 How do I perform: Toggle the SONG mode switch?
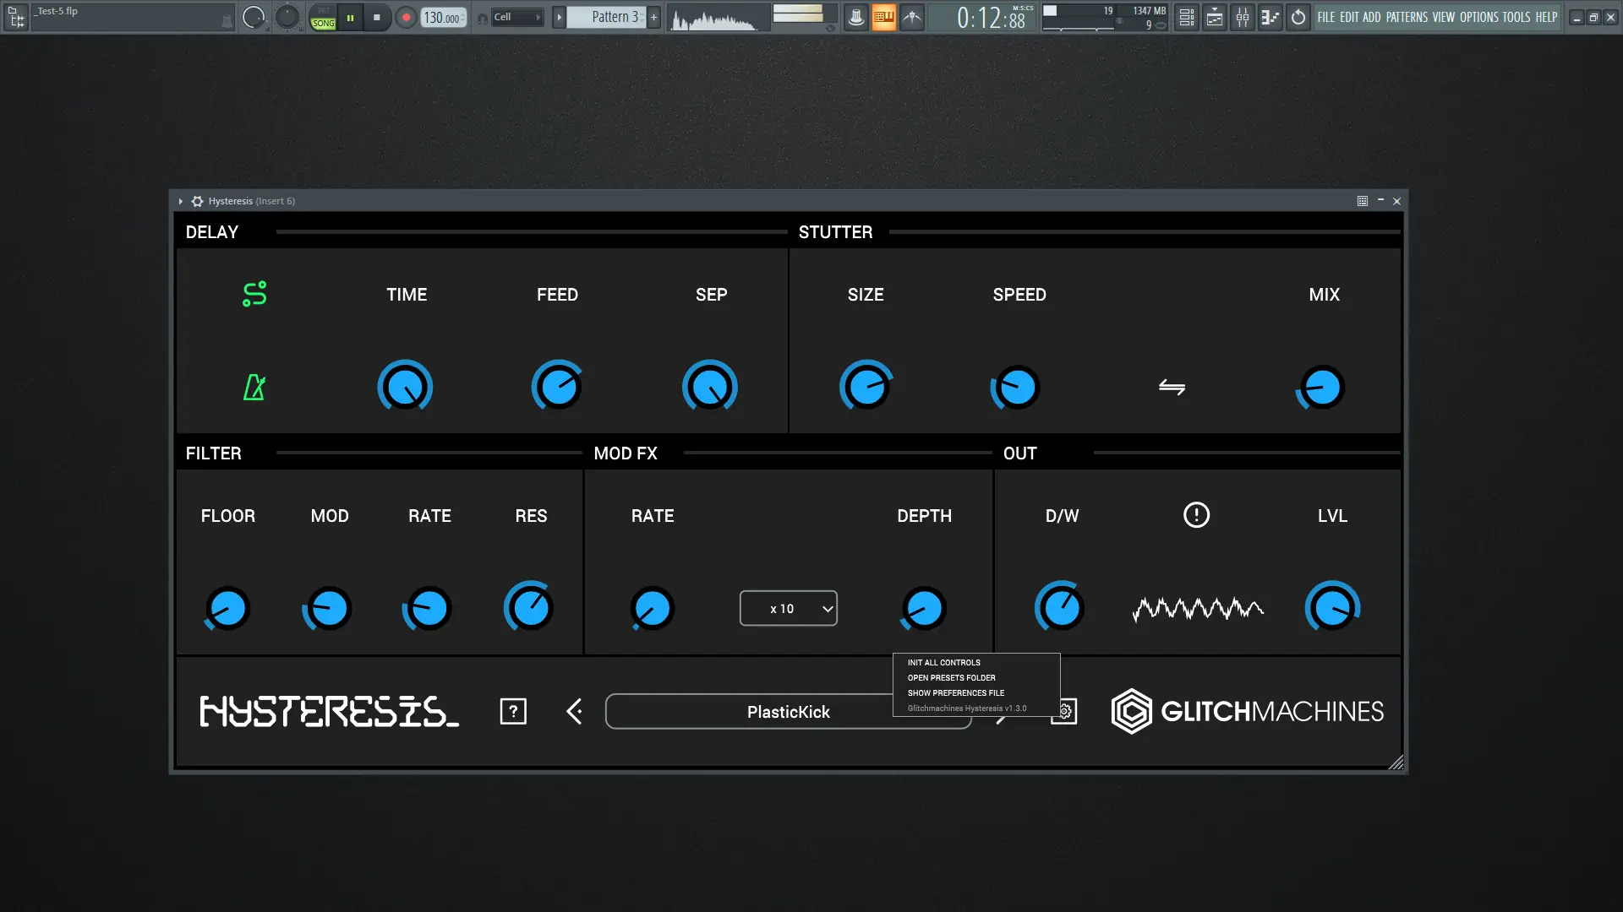(x=323, y=23)
